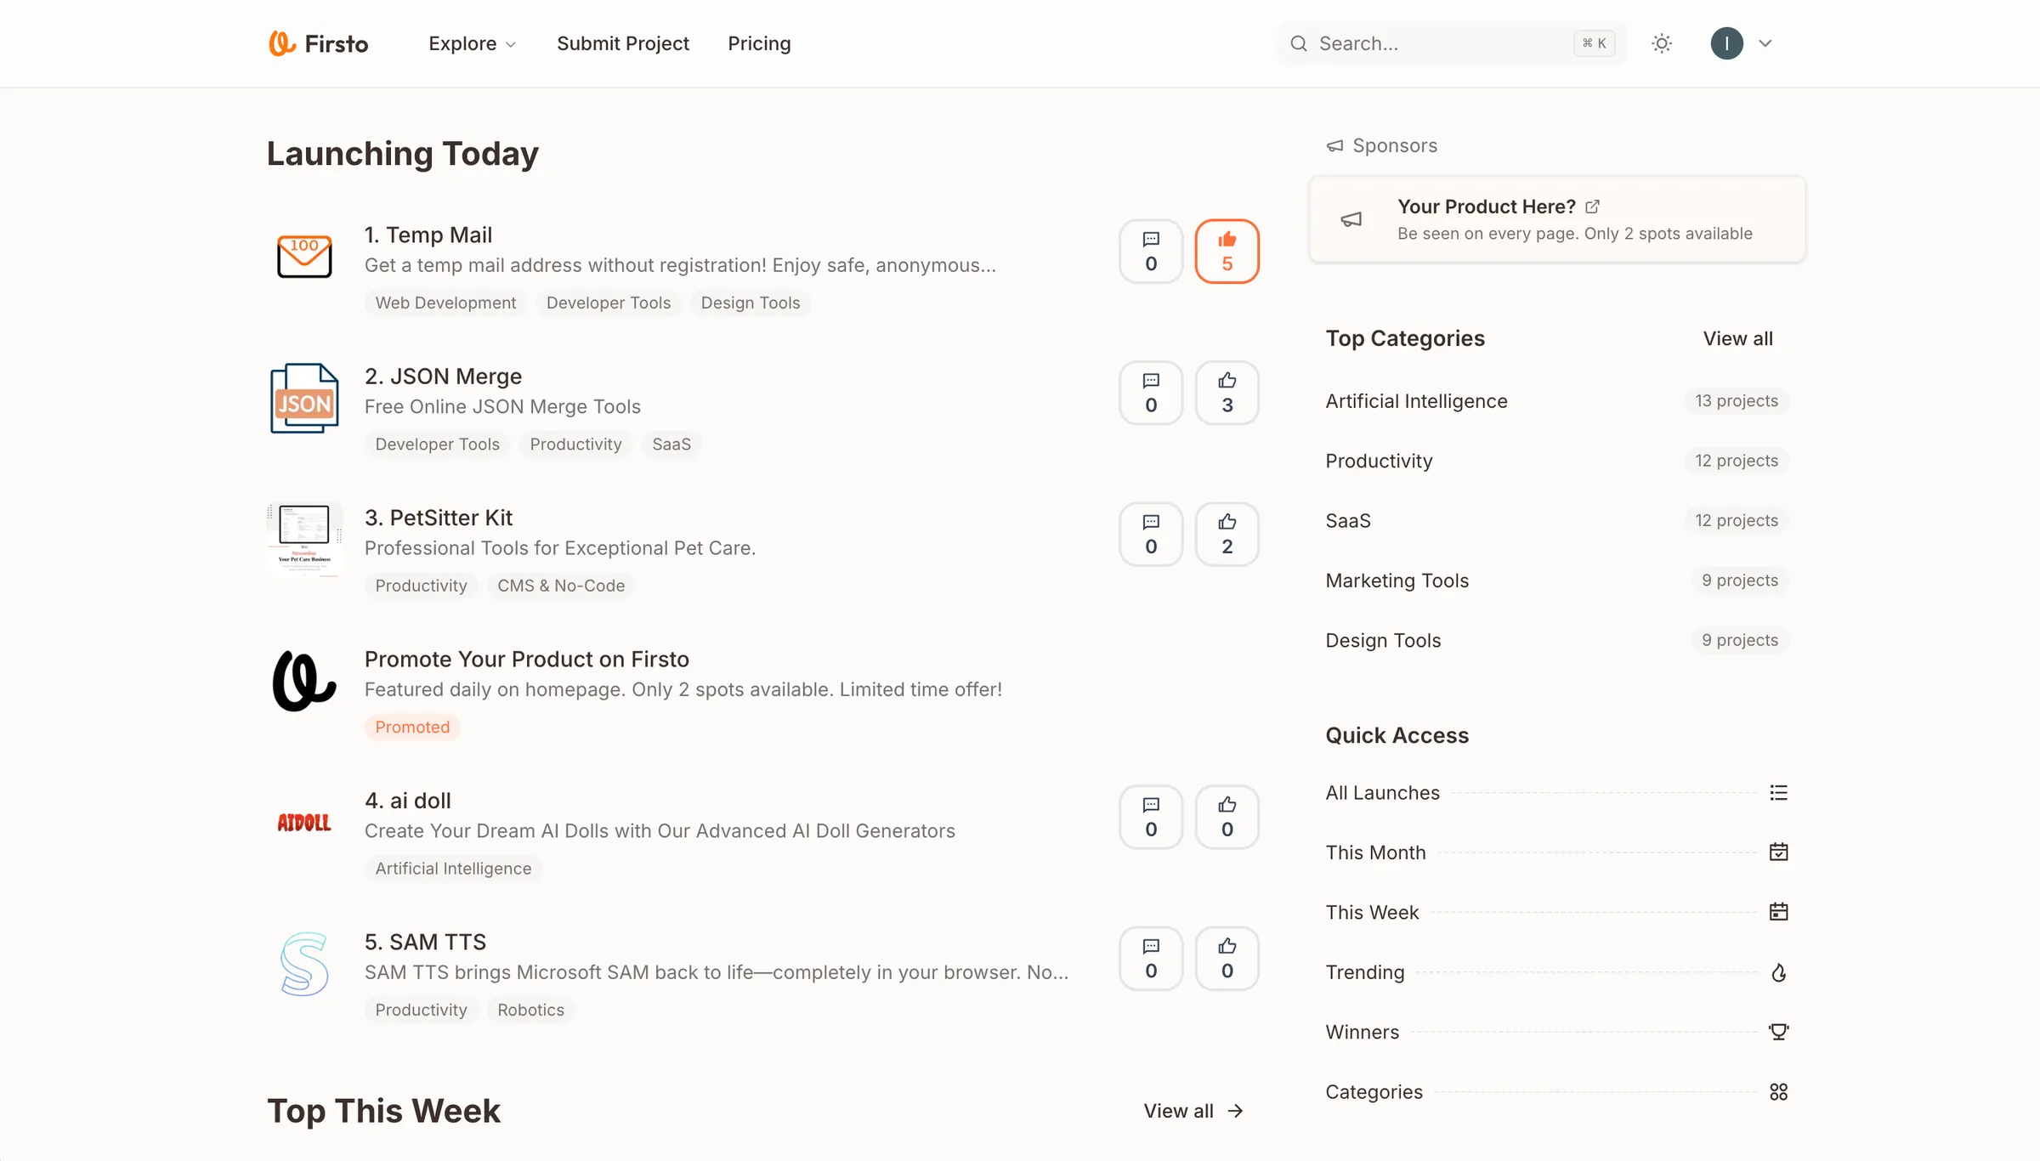
Task: Click the ai doll project thumbnail
Action: point(303,821)
